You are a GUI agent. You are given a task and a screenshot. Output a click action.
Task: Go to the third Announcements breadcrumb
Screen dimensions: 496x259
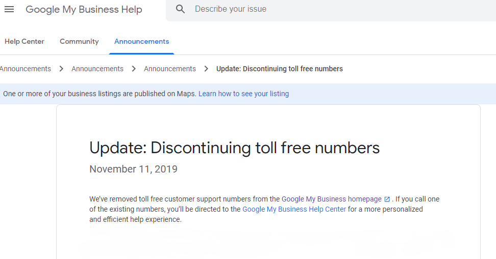[170, 69]
